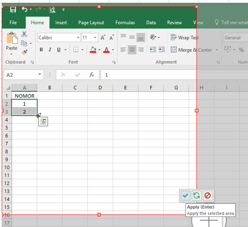Customize the Quick Access Toolbar

[x=63, y=9]
